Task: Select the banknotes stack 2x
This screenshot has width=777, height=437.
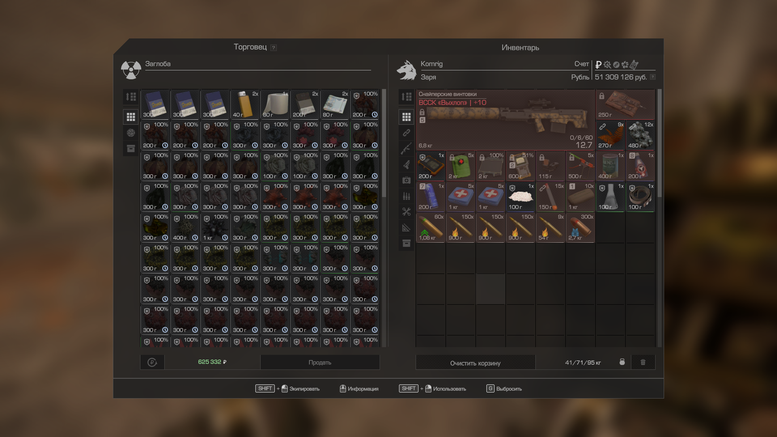Action: coord(335,104)
